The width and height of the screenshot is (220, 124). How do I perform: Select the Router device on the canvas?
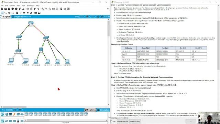tap(31, 23)
